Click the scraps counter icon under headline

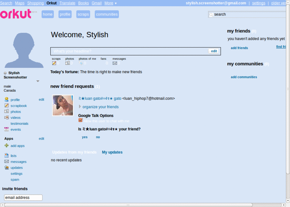[54, 63]
